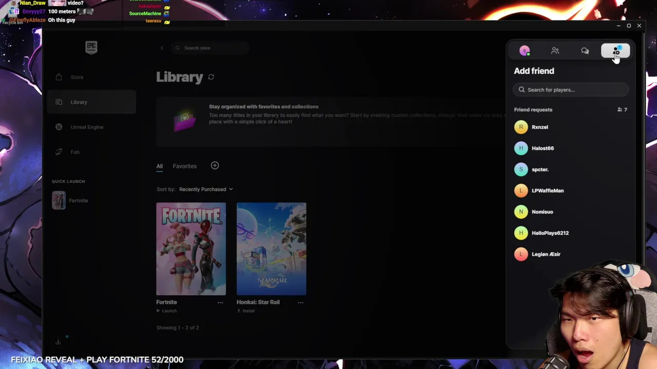Click the Fortnite game cover thumbnail
The width and height of the screenshot is (657, 369).
[x=191, y=249]
